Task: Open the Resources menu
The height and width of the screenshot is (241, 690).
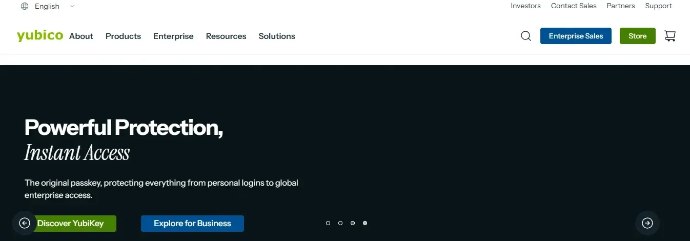Action: click(x=226, y=36)
